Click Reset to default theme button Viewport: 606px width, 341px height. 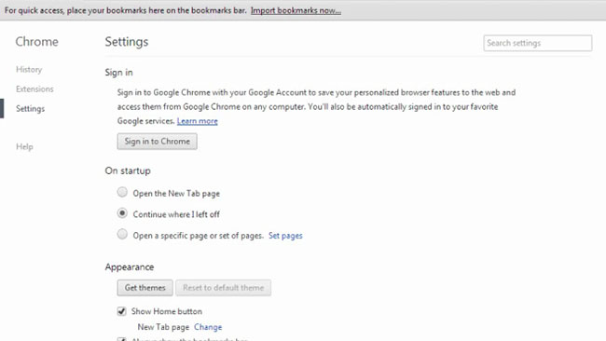223,288
